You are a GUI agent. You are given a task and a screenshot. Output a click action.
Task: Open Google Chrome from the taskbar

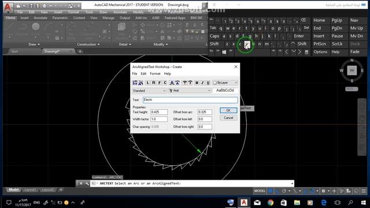(x=271, y=203)
